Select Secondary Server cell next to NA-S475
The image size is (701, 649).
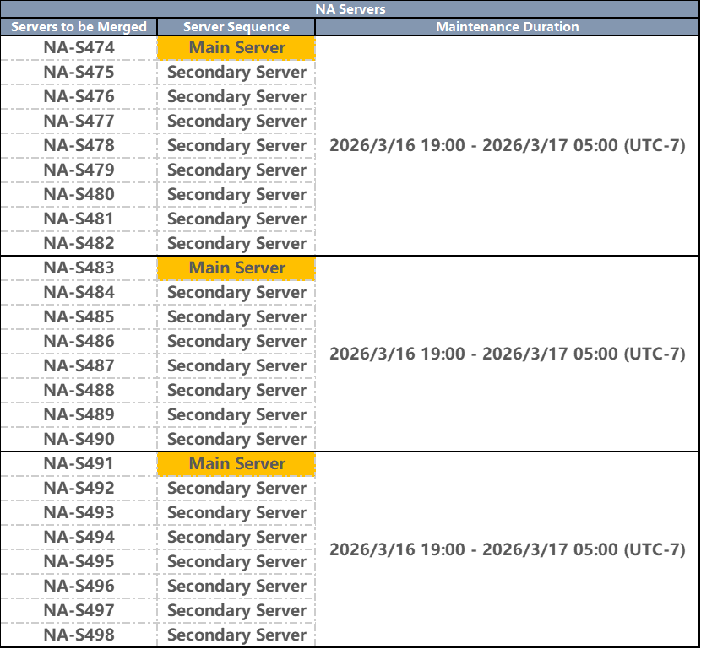pos(236,73)
